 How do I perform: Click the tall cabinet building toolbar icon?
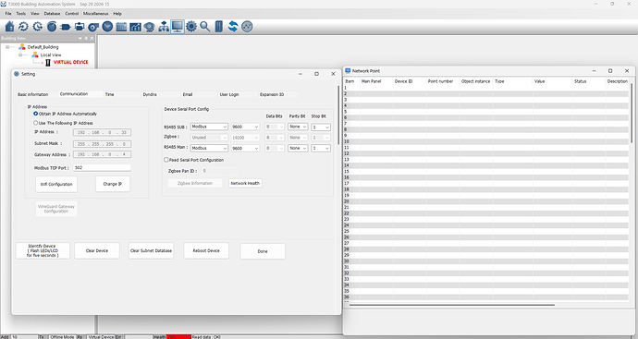(x=219, y=27)
